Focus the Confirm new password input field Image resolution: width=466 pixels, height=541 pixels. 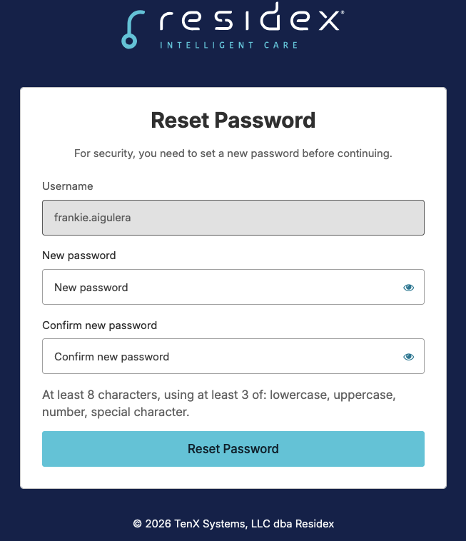(x=233, y=356)
